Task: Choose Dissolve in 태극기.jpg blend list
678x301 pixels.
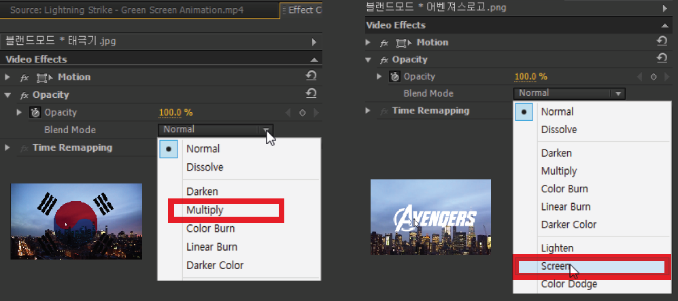Action: (239, 167)
